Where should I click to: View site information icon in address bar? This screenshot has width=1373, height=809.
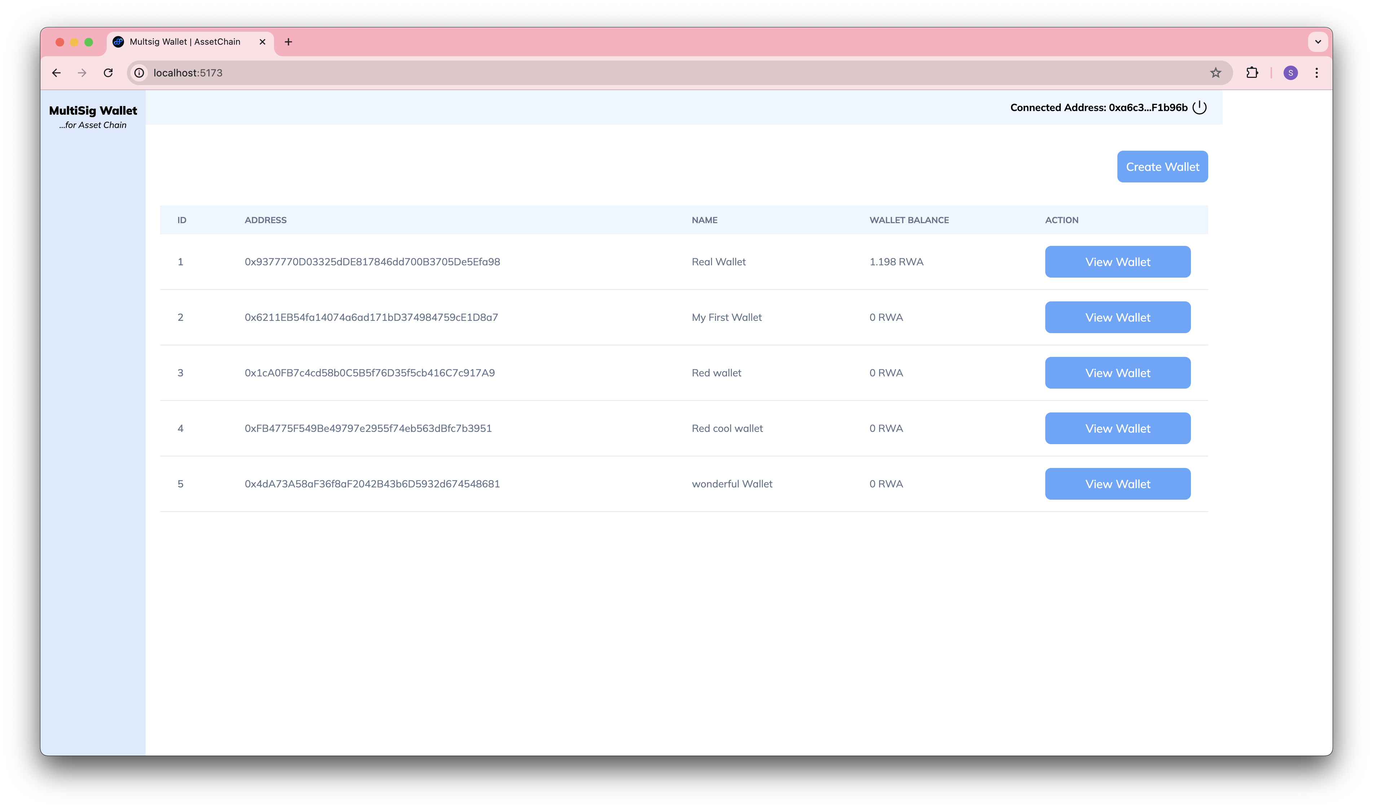coord(140,72)
